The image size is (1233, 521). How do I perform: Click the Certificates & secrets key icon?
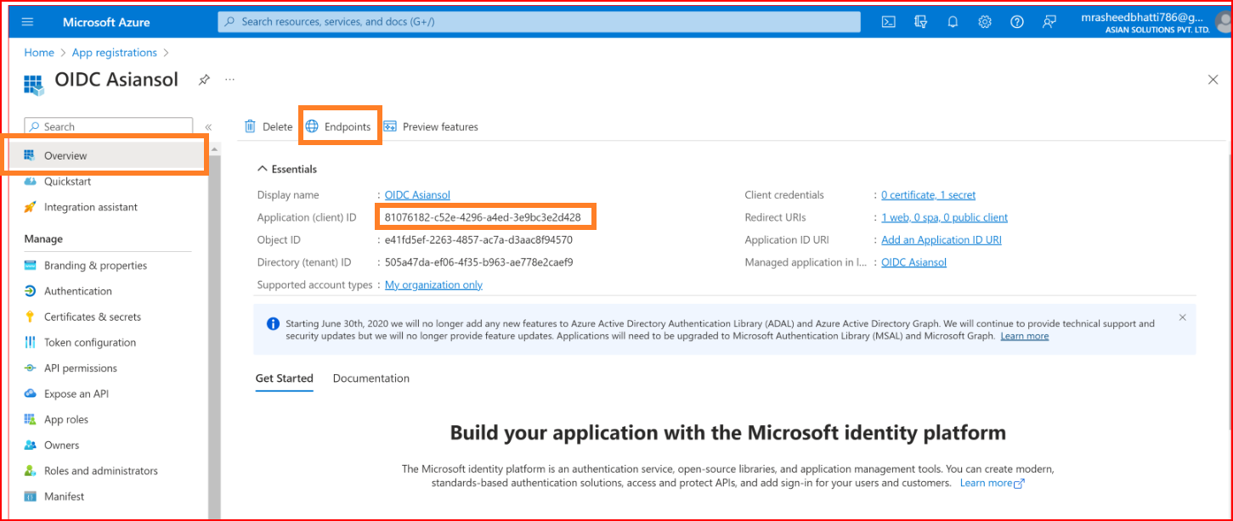[x=31, y=317]
